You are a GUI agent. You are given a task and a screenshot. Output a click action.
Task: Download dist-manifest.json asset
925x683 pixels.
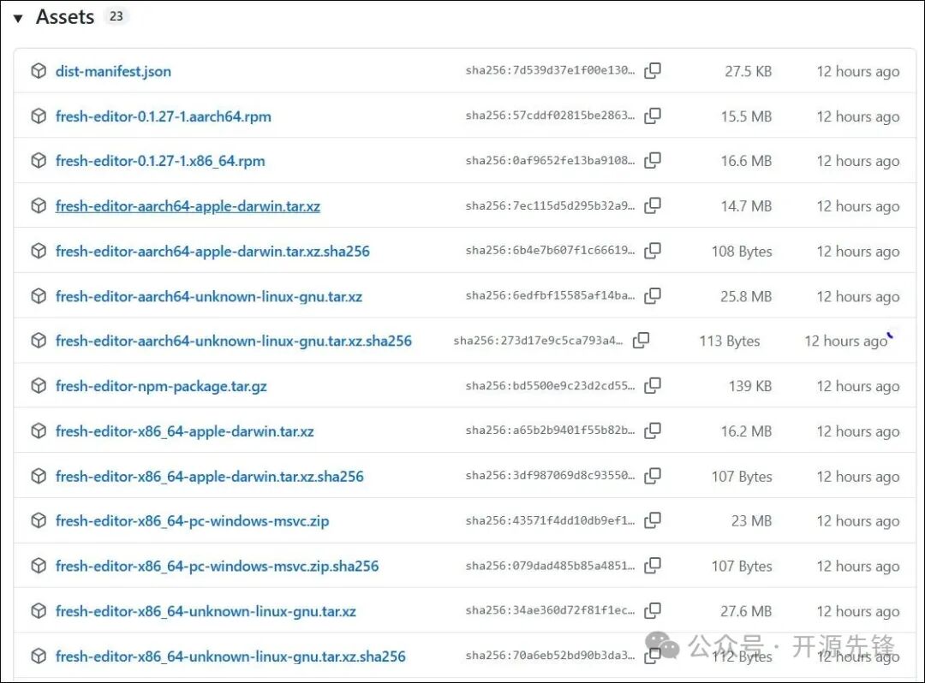click(113, 71)
